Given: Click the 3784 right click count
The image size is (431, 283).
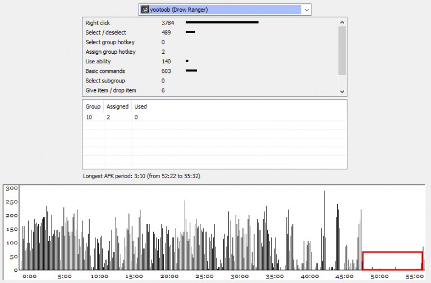Looking at the screenshot, I should pyautogui.click(x=168, y=23).
